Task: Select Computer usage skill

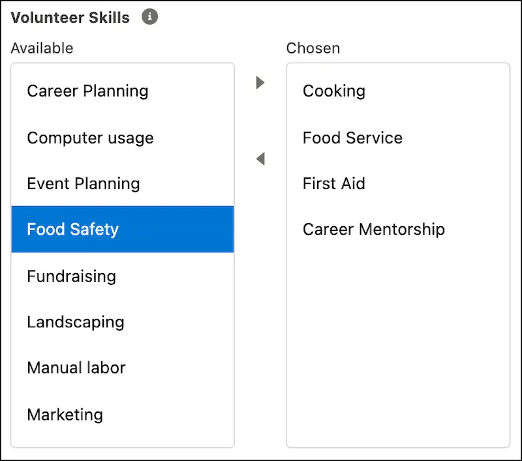Action: 123,138
